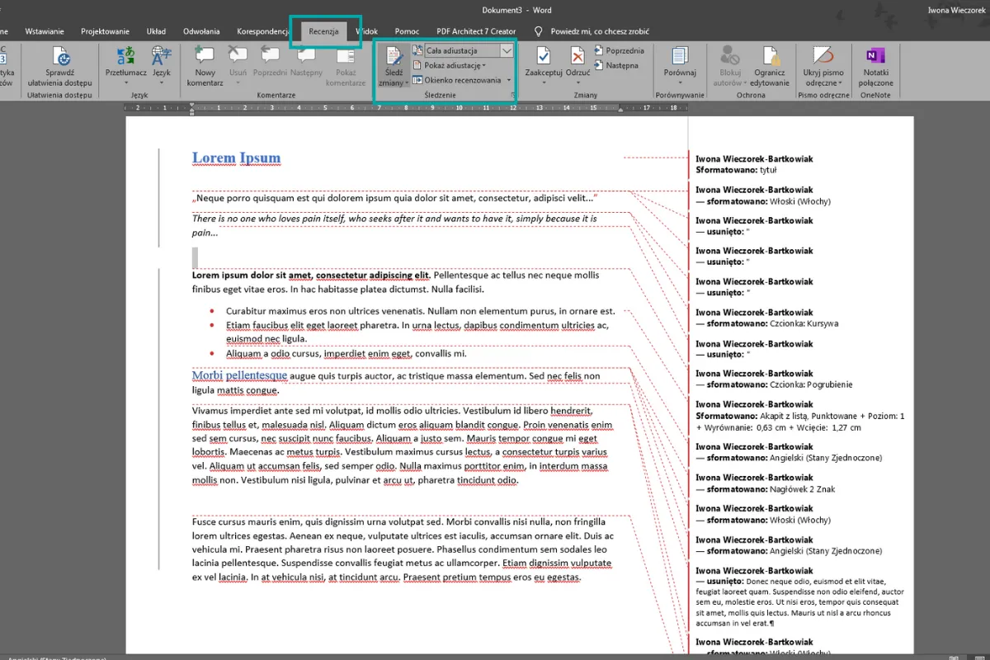Click the Przetłumacz translate icon

click(126, 56)
